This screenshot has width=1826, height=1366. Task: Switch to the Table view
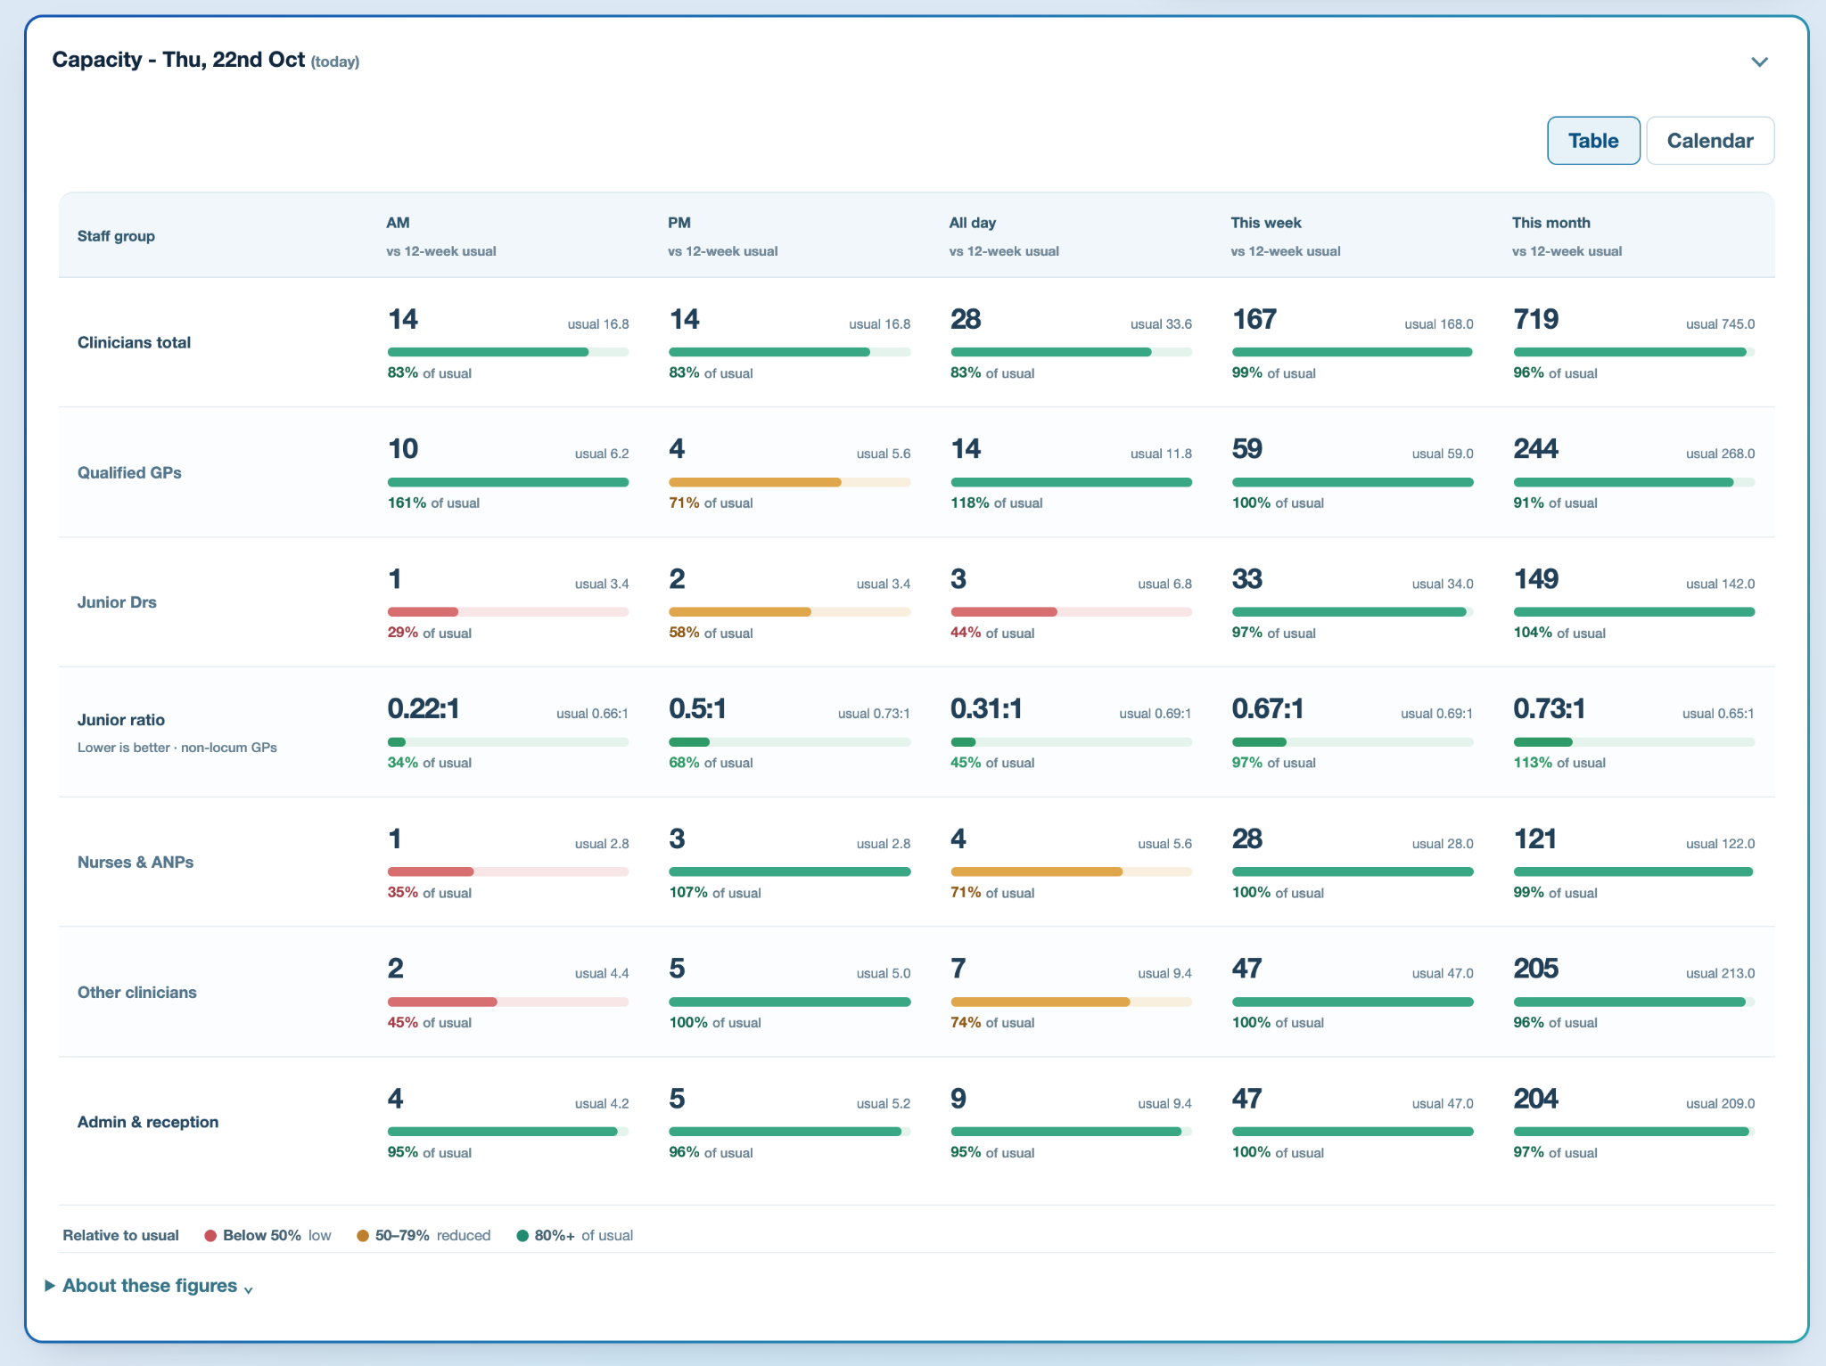1593,141
